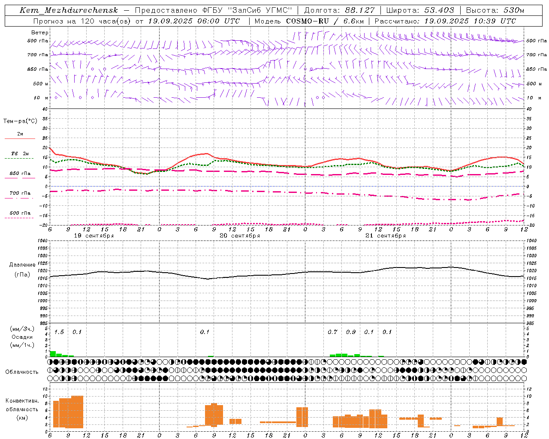This screenshot has width=549, height=439.
Task: Click the elevation text Высота: 530м
Action: point(495,10)
